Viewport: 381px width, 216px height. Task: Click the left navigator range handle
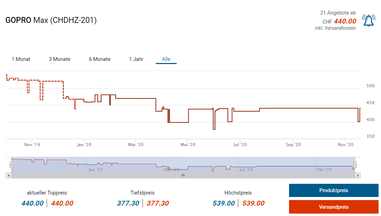pos(11,164)
